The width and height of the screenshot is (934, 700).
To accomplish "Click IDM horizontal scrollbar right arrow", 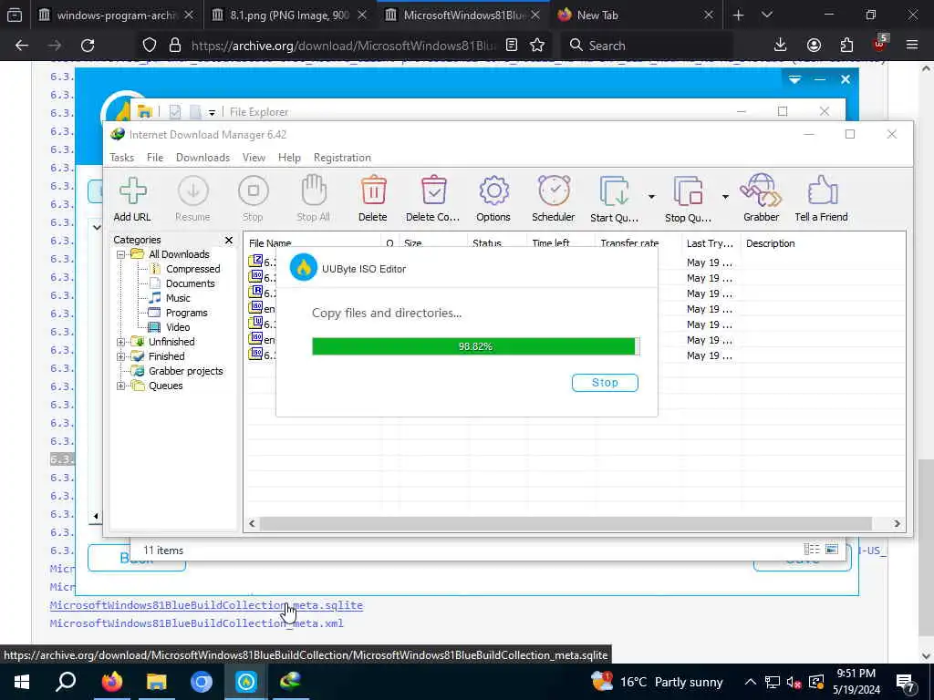I will (897, 524).
